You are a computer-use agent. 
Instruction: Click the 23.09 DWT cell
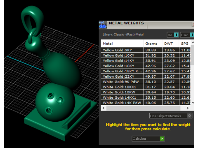pos(170,60)
